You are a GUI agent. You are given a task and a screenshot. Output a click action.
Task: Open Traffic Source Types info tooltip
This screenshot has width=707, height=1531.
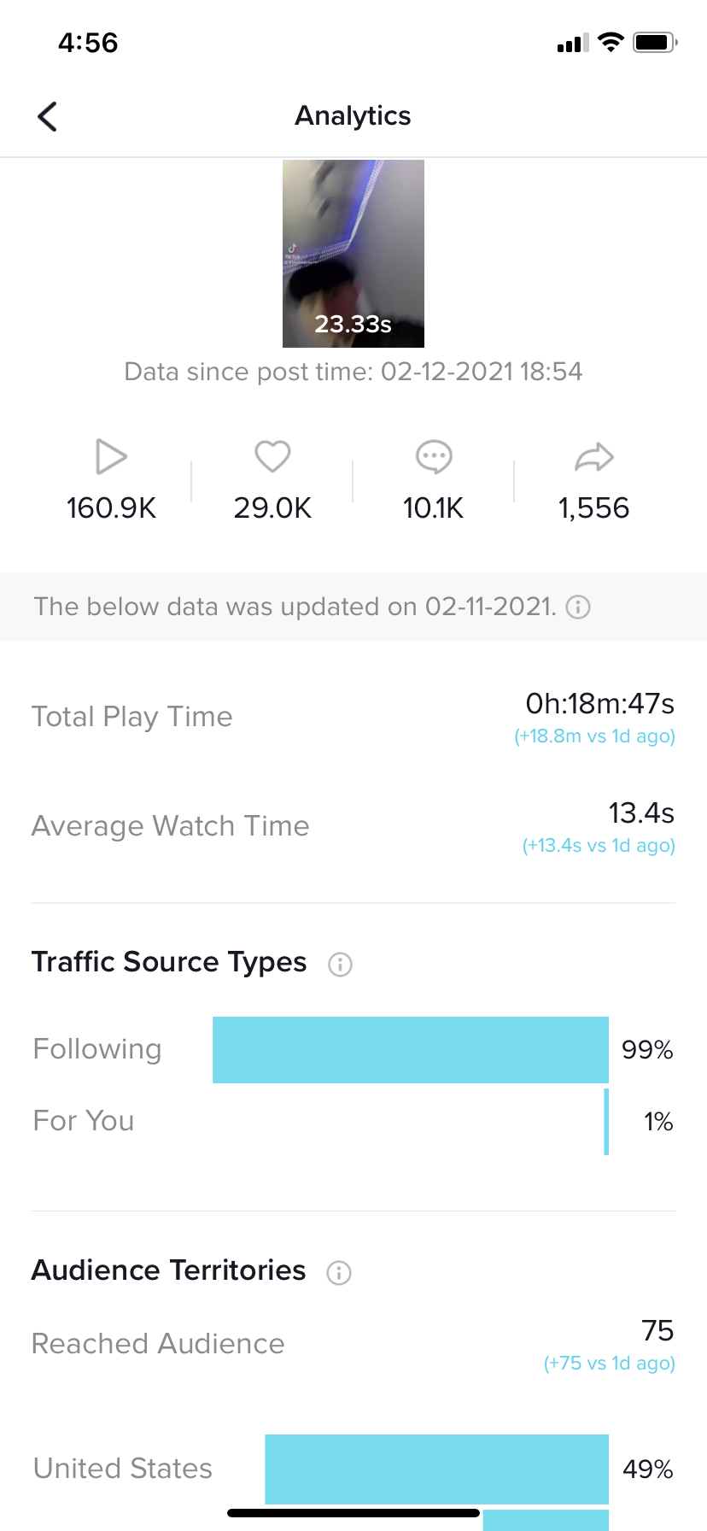[x=339, y=965]
